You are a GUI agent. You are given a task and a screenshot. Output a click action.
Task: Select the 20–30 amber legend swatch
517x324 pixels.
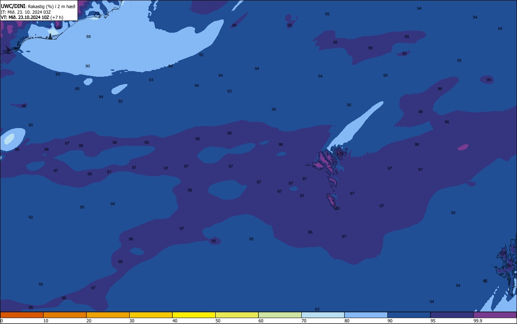tap(108, 315)
